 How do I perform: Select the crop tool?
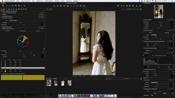[65, 6]
